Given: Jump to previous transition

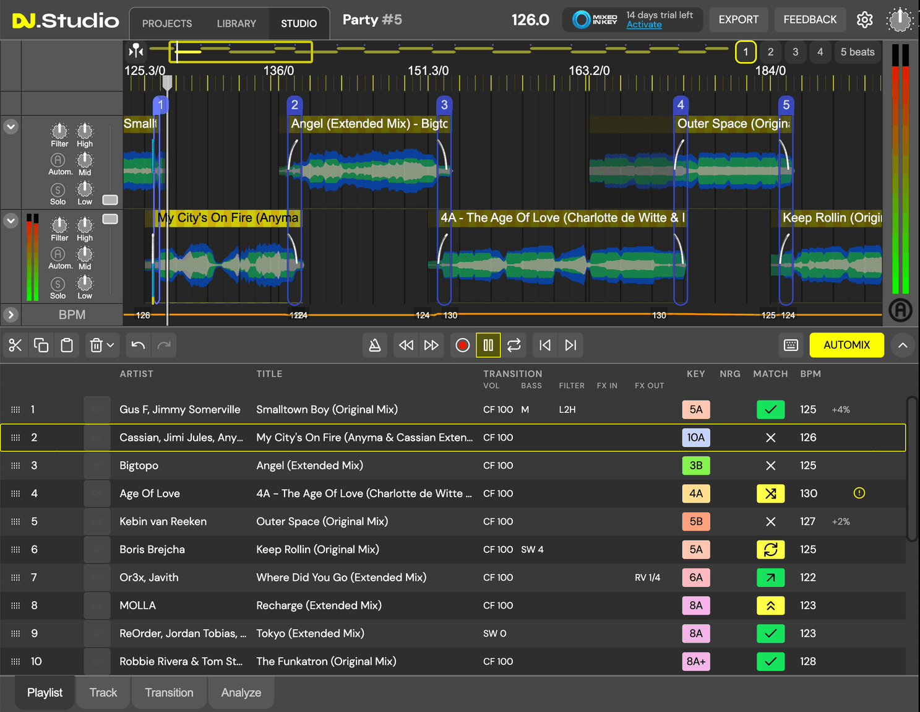Looking at the screenshot, I should tap(545, 345).
